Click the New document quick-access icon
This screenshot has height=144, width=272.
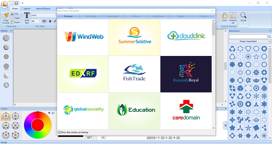click(x=12, y=3)
